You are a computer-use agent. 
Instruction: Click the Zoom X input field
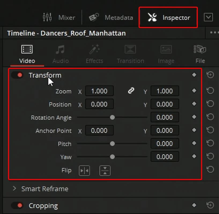tap(99, 91)
